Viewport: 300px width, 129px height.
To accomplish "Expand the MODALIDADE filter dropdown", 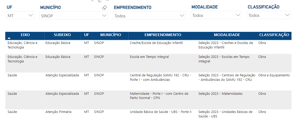I will pyautogui.click(x=216, y=16).
